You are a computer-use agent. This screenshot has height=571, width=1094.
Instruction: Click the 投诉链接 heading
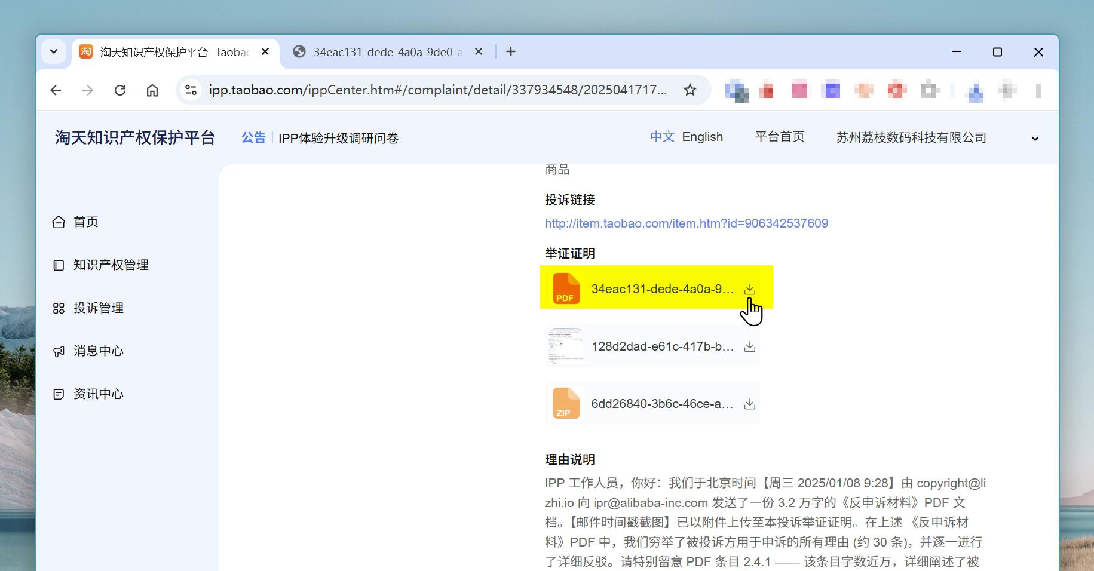coord(570,200)
